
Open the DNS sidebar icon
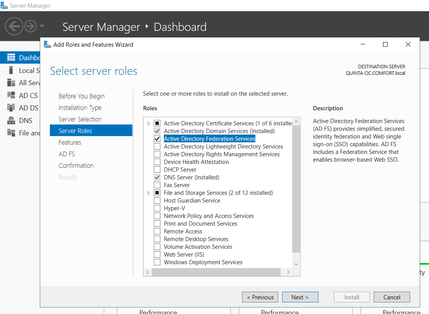(11, 120)
